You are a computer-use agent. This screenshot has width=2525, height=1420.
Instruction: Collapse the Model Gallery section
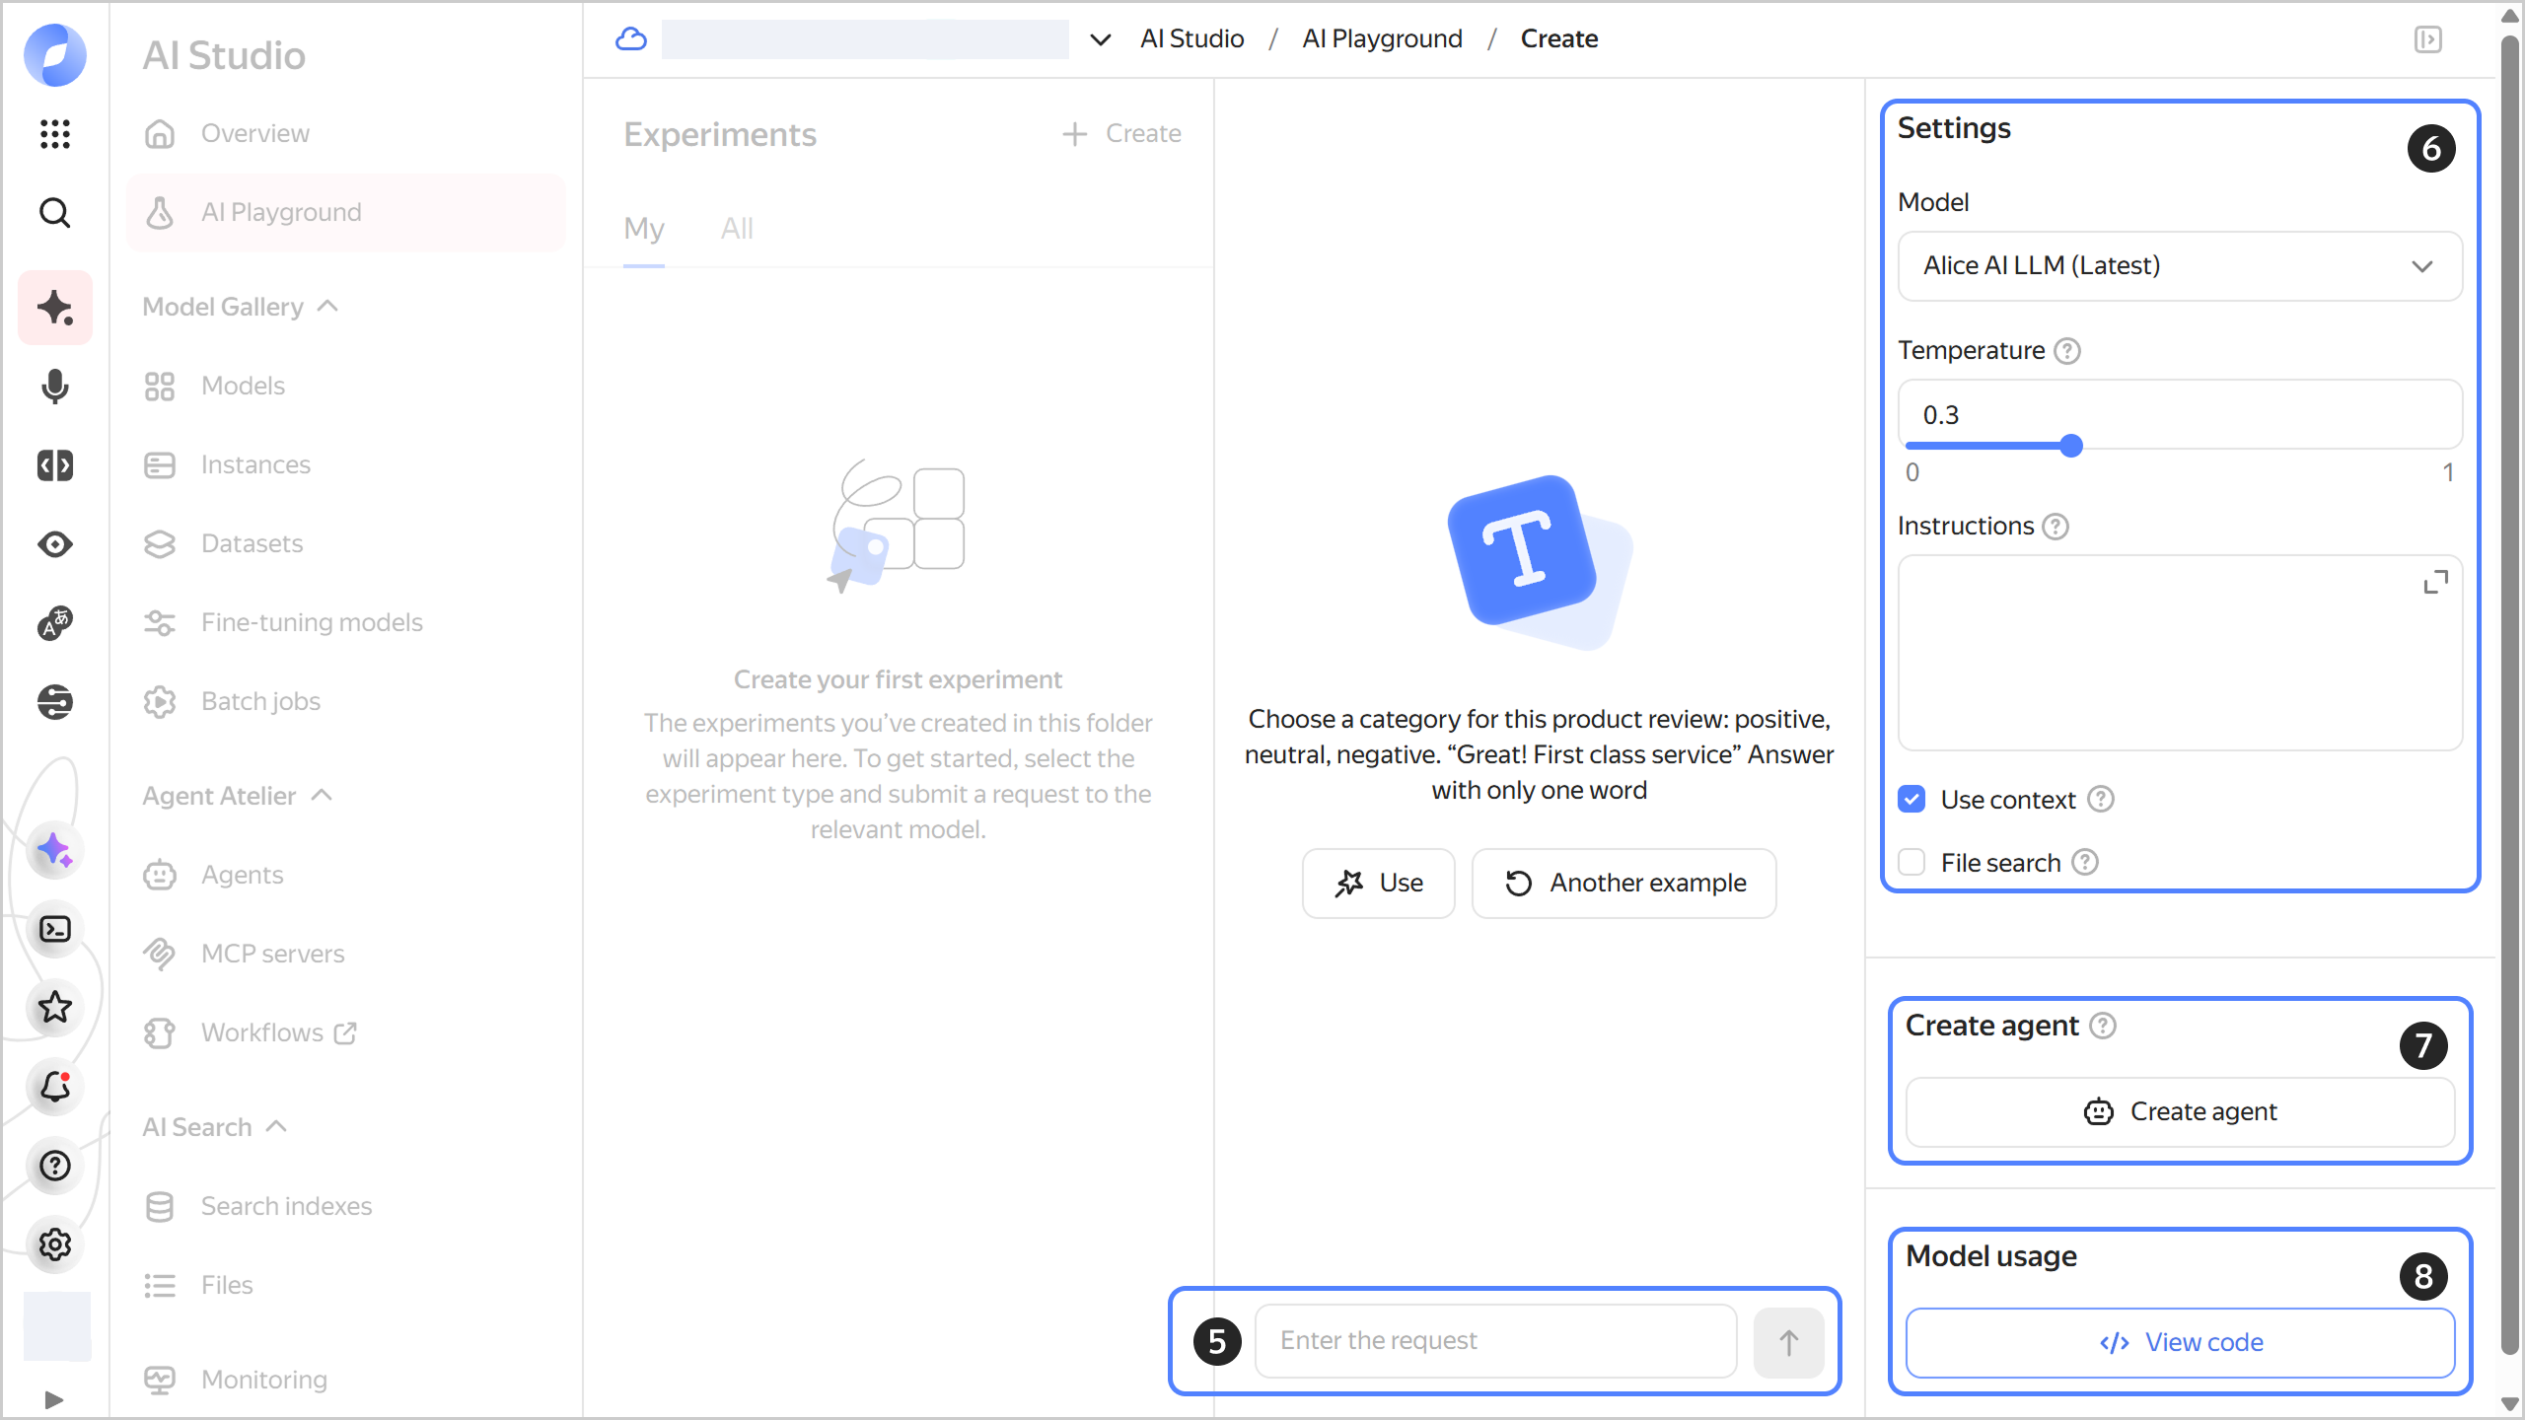(328, 307)
